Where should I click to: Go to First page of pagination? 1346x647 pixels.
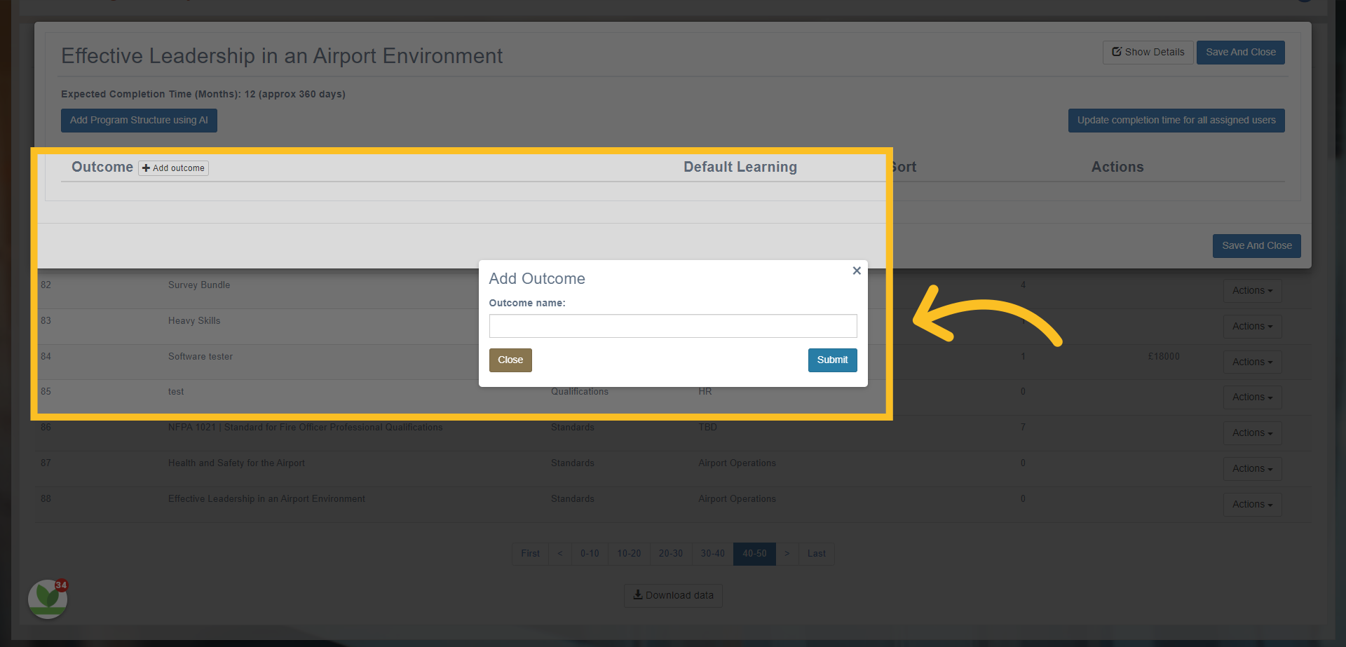point(530,554)
